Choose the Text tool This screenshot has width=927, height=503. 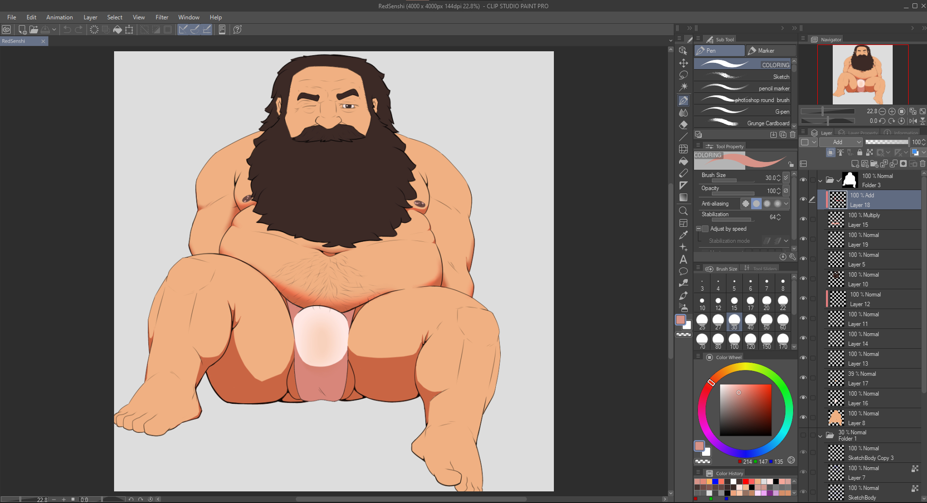tap(683, 259)
